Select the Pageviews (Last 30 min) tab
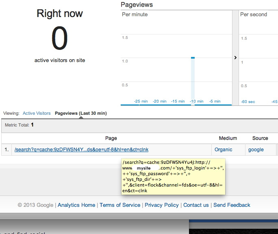Viewport: 278px width, 234px height. click(81, 114)
